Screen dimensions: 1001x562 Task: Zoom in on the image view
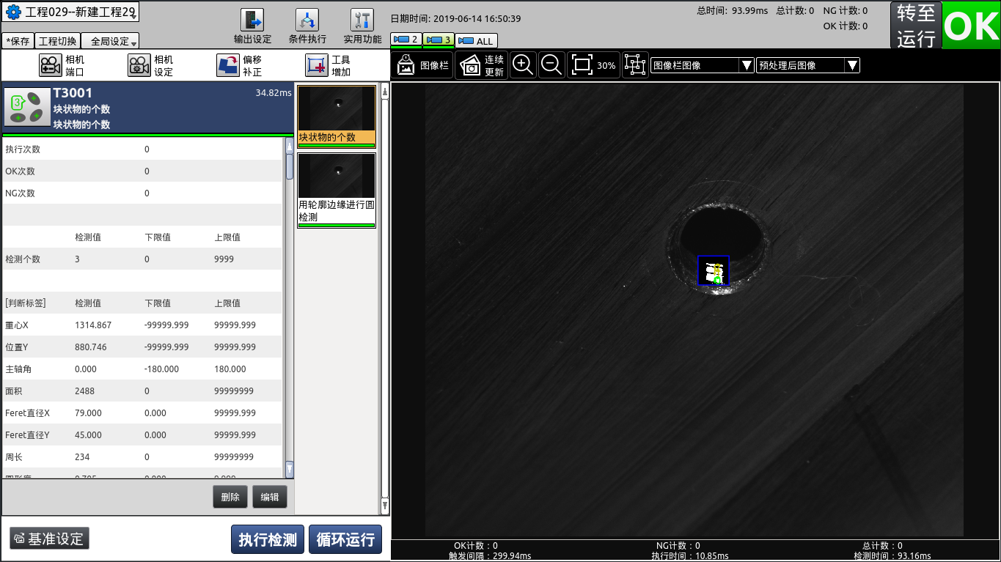click(523, 64)
